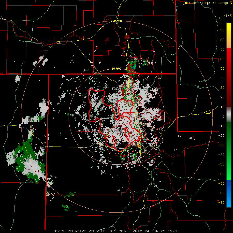Select the positive 30 scale value

click(x=222, y=88)
